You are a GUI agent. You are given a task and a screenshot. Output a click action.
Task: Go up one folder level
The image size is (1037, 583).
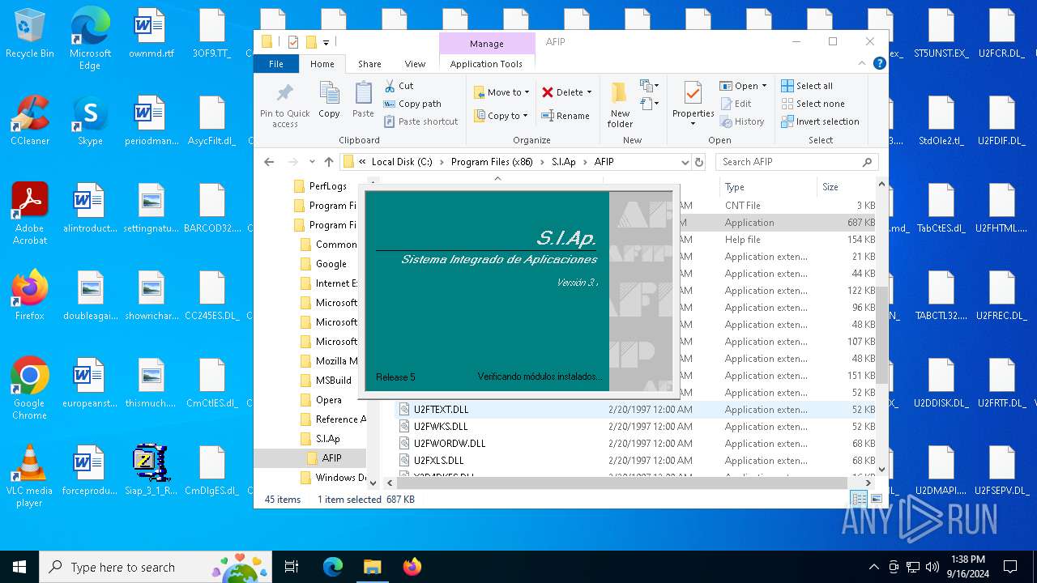pos(329,162)
